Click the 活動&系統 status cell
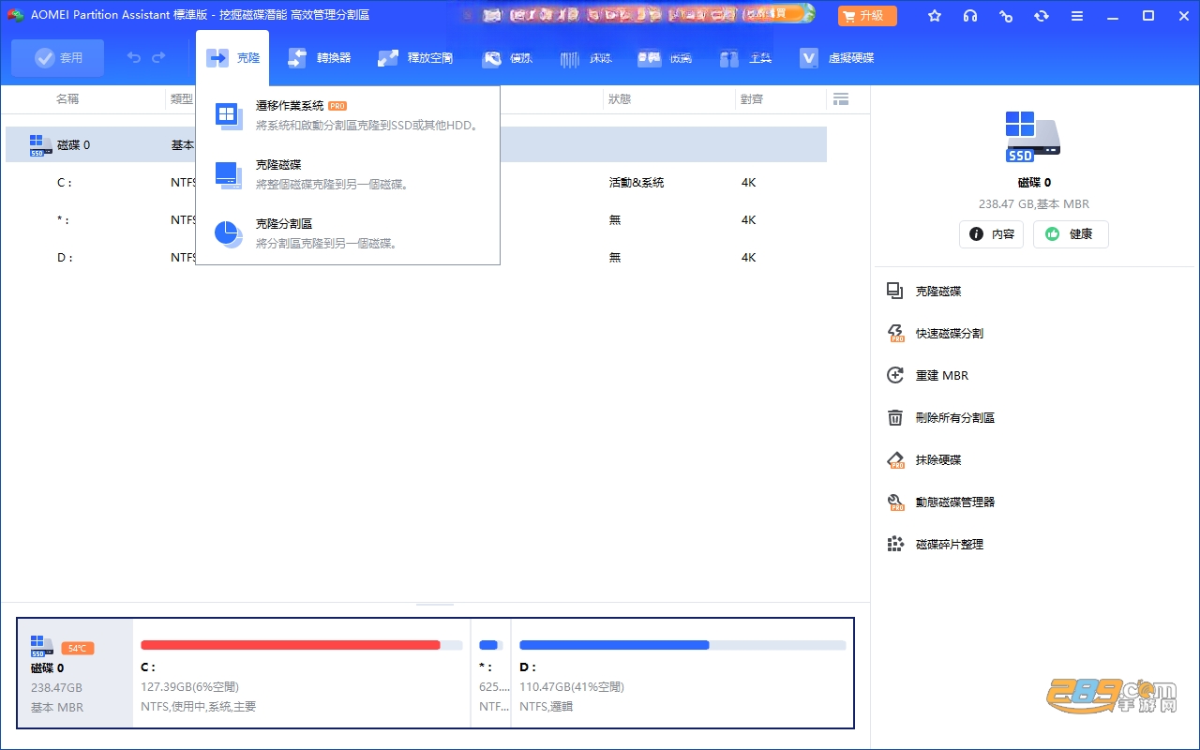This screenshot has height=750, width=1200. click(637, 183)
